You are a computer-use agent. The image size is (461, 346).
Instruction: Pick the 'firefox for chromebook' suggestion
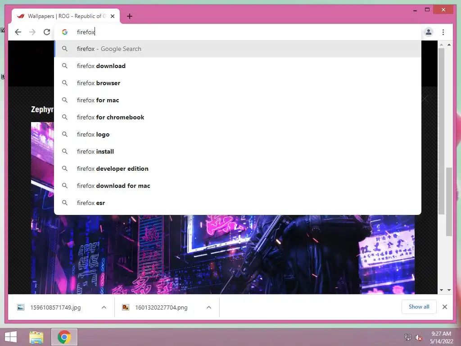(238, 117)
